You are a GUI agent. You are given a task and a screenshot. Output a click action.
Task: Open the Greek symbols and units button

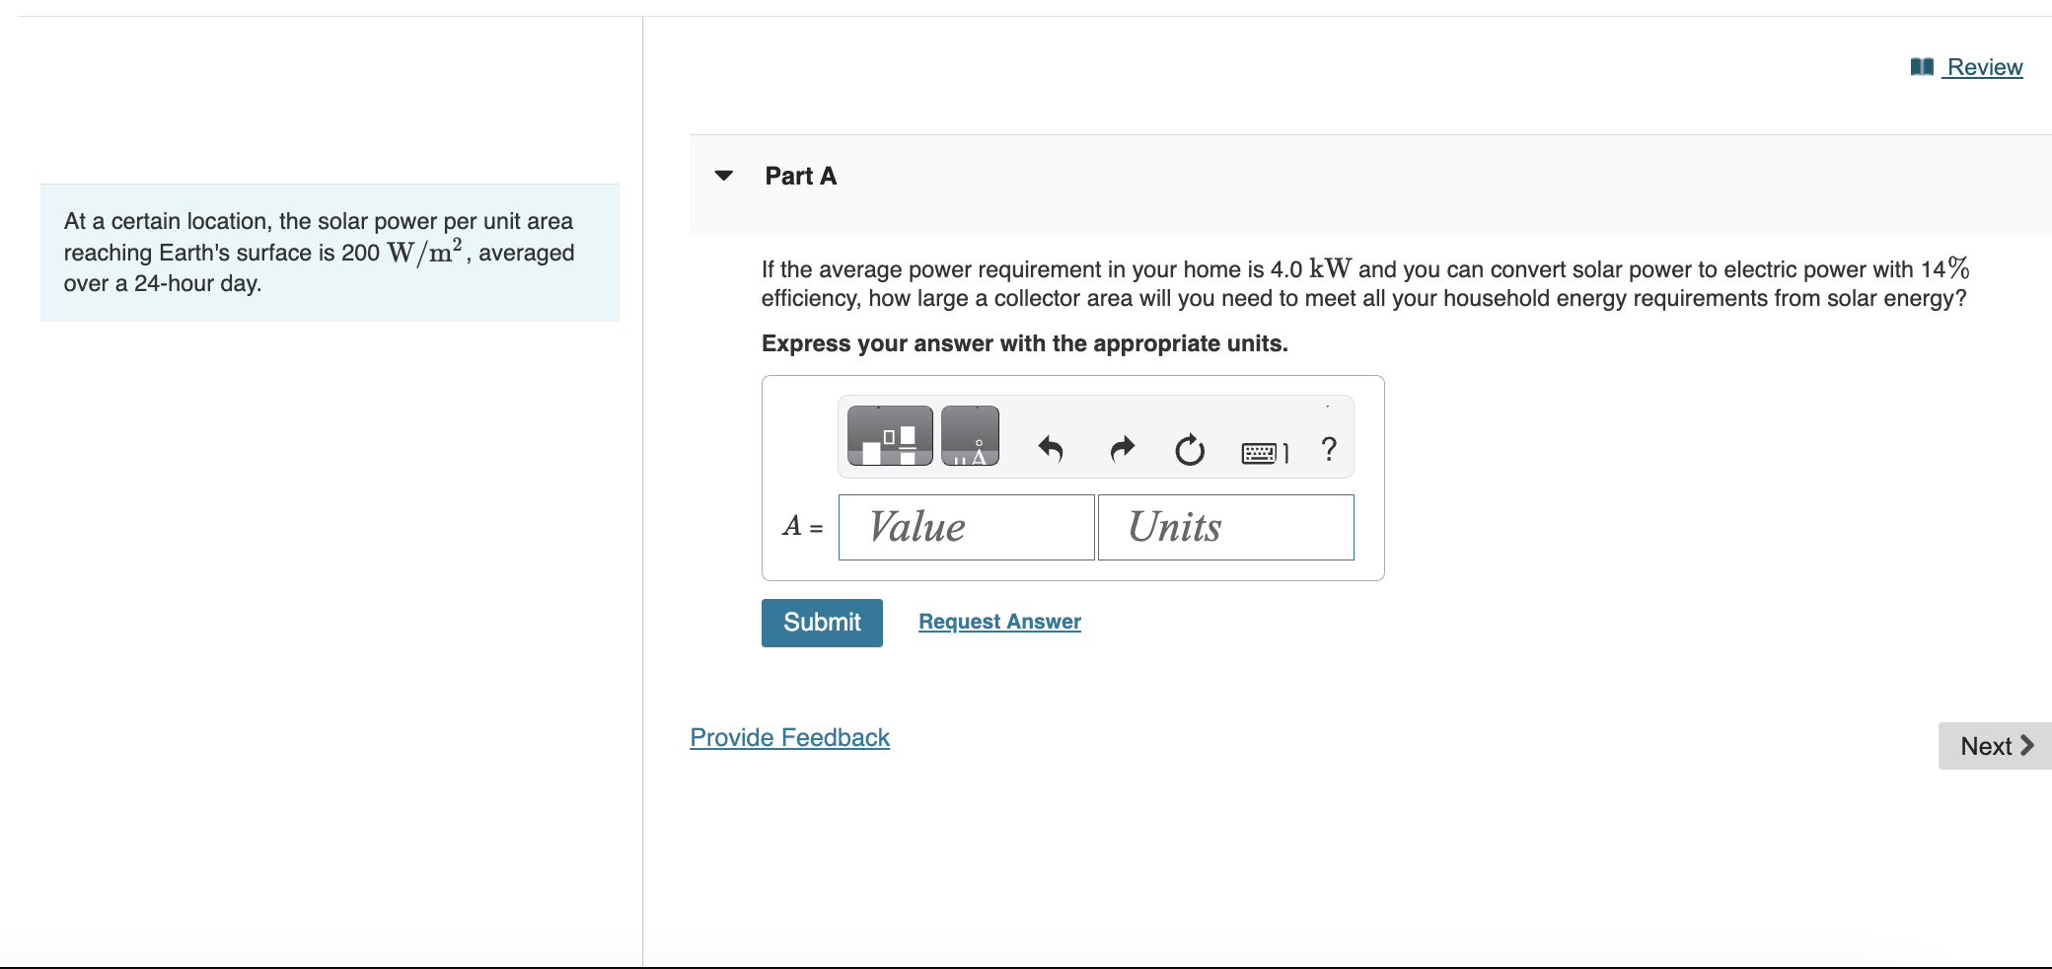[x=970, y=435]
